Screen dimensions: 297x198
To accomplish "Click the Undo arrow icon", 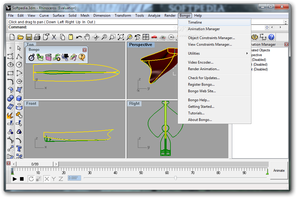I will pos(79,37).
